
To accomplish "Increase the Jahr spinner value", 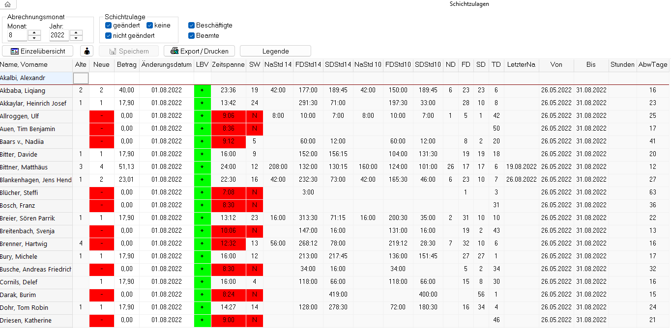I will (76, 32).
